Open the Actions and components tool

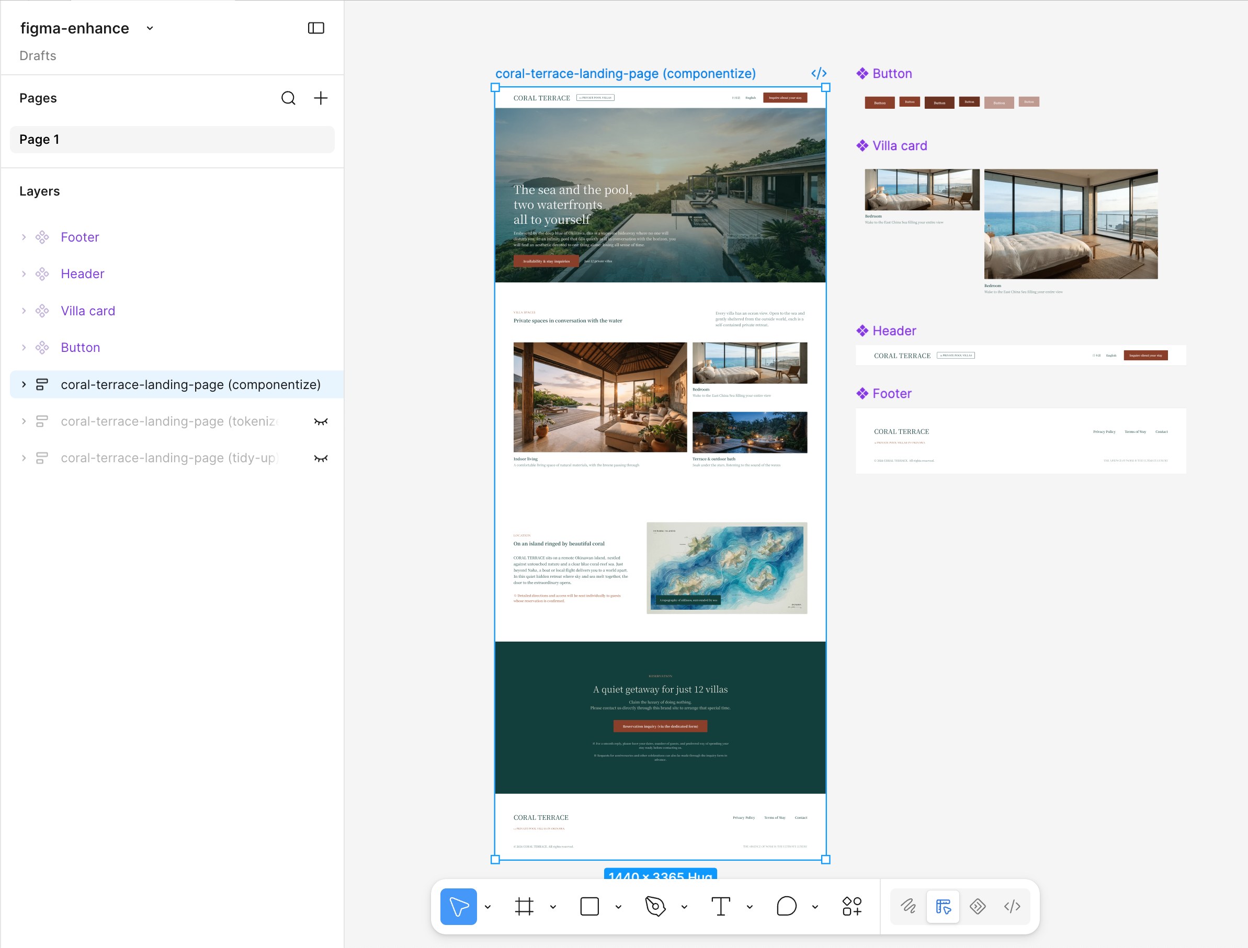(x=852, y=906)
